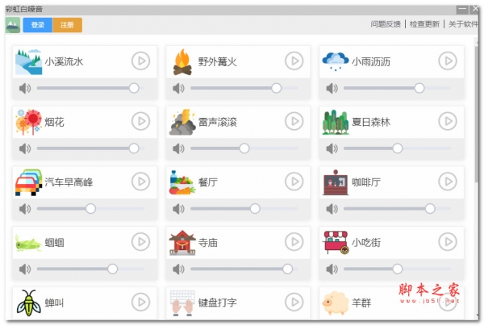Click the 登录 login button
The image size is (484, 326).
click(x=37, y=25)
